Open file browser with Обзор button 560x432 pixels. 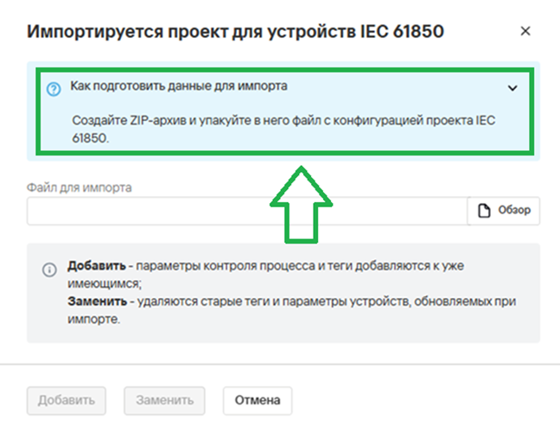point(504,211)
